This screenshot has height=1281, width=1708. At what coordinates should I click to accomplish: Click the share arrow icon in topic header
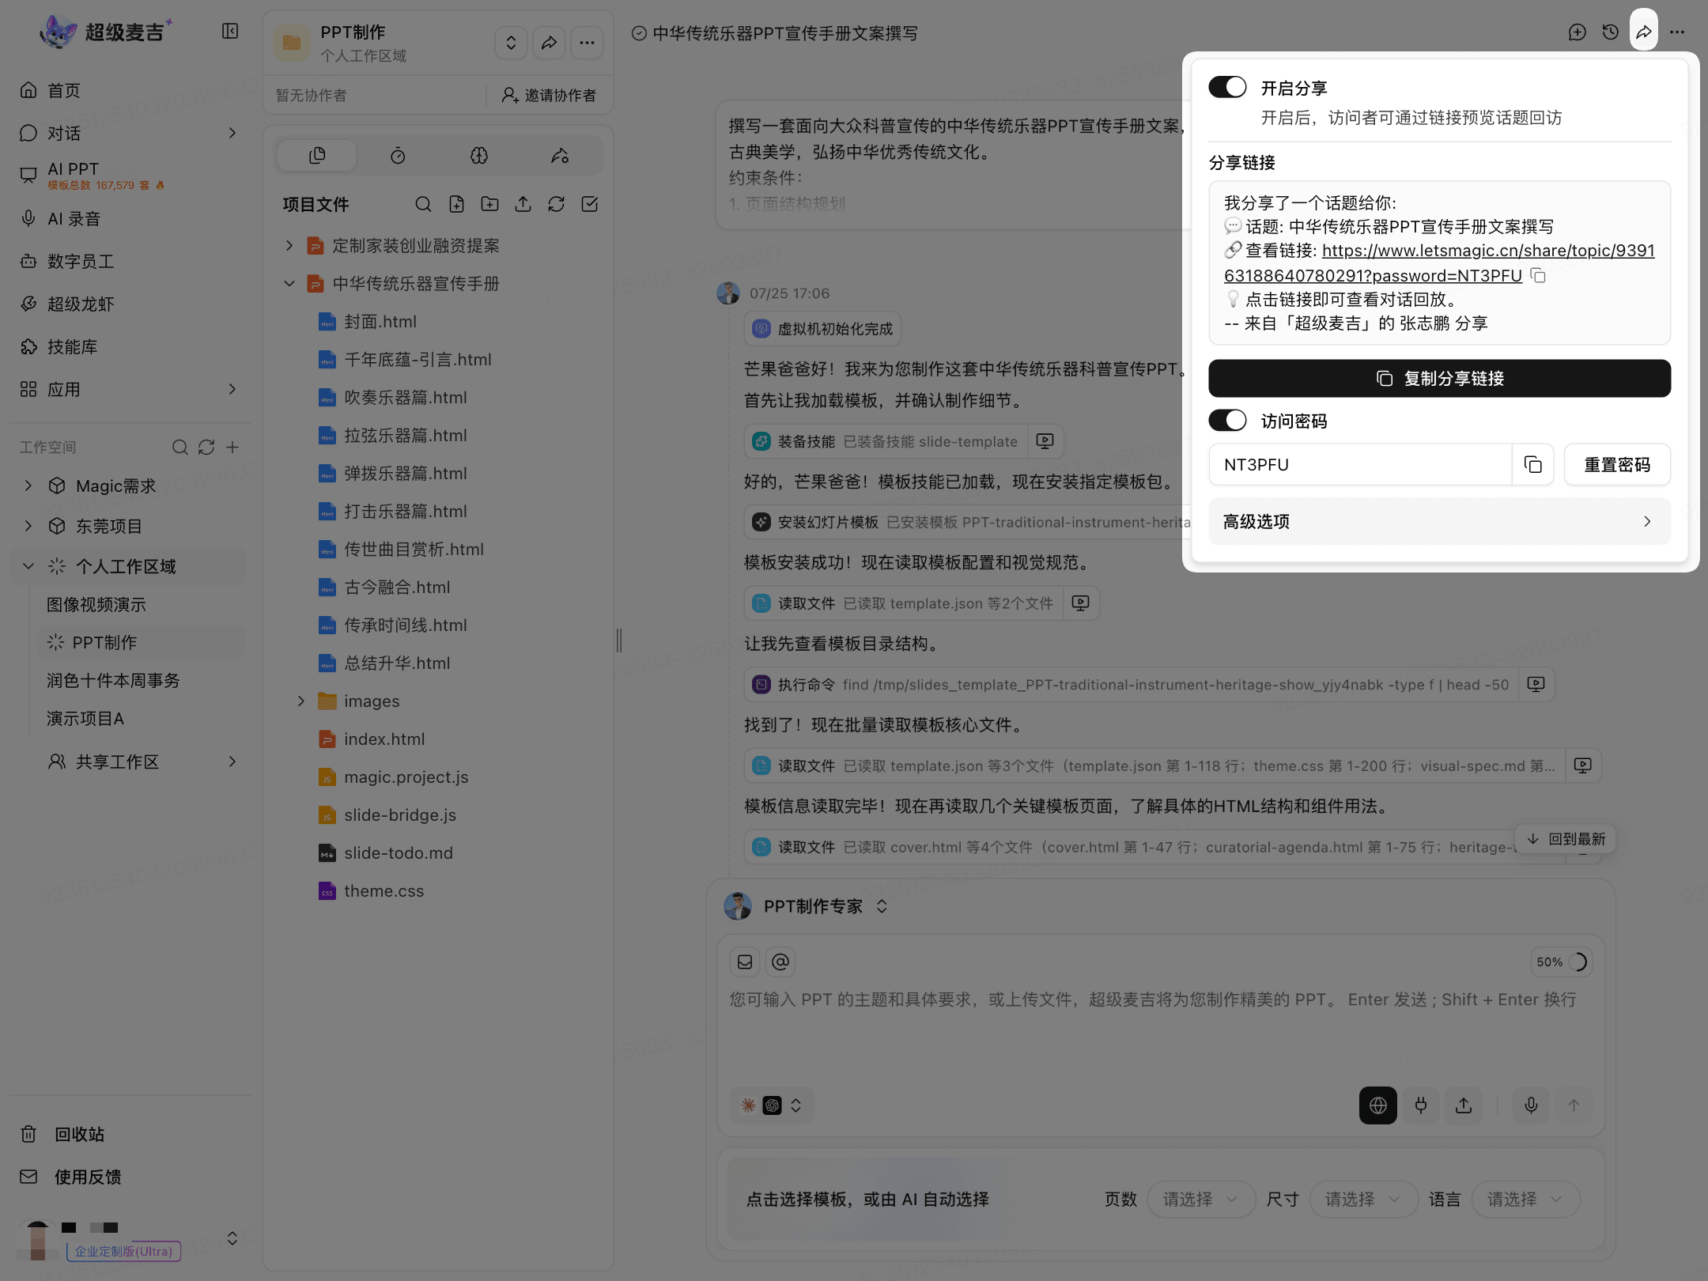(1644, 32)
